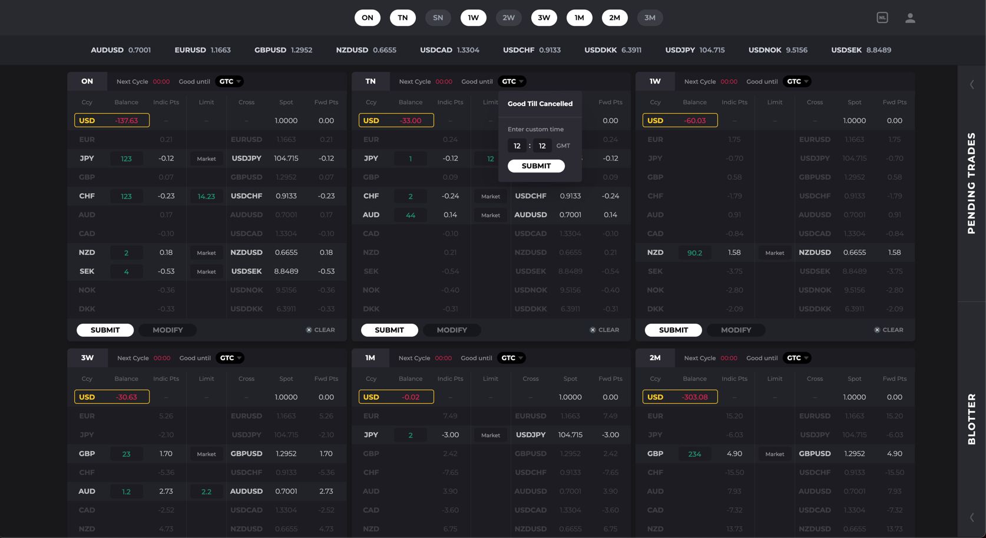
Task: Click SUBMIT in the TN panel
Action: [x=389, y=330]
